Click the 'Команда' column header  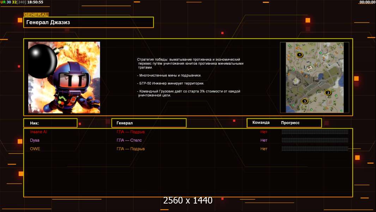pos(261,123)
